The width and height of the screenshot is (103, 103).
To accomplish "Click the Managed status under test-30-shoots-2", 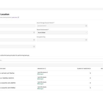I will (40, 74).
